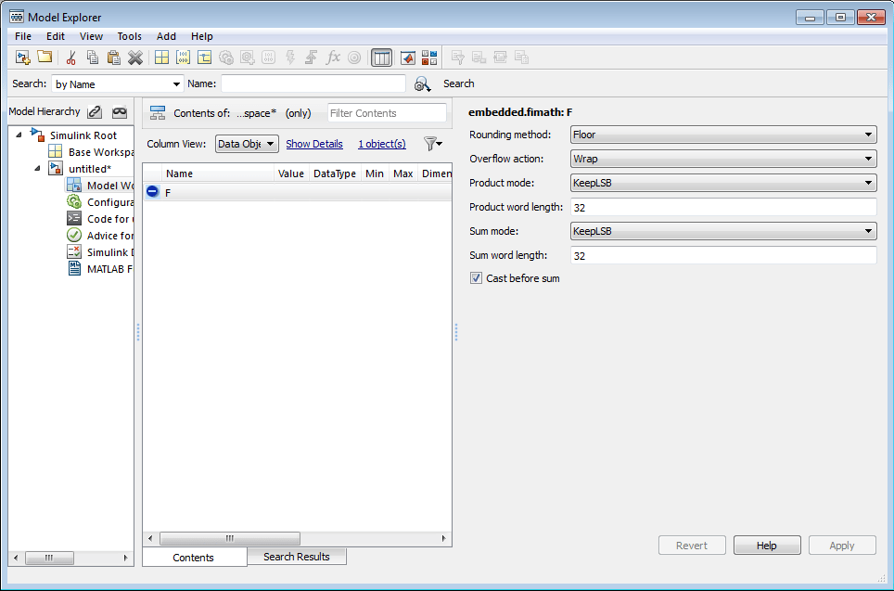The image size is (894, 591).
Task: Open the MATLAB logo toolbar icon
Action: click(x=408, y=58)
